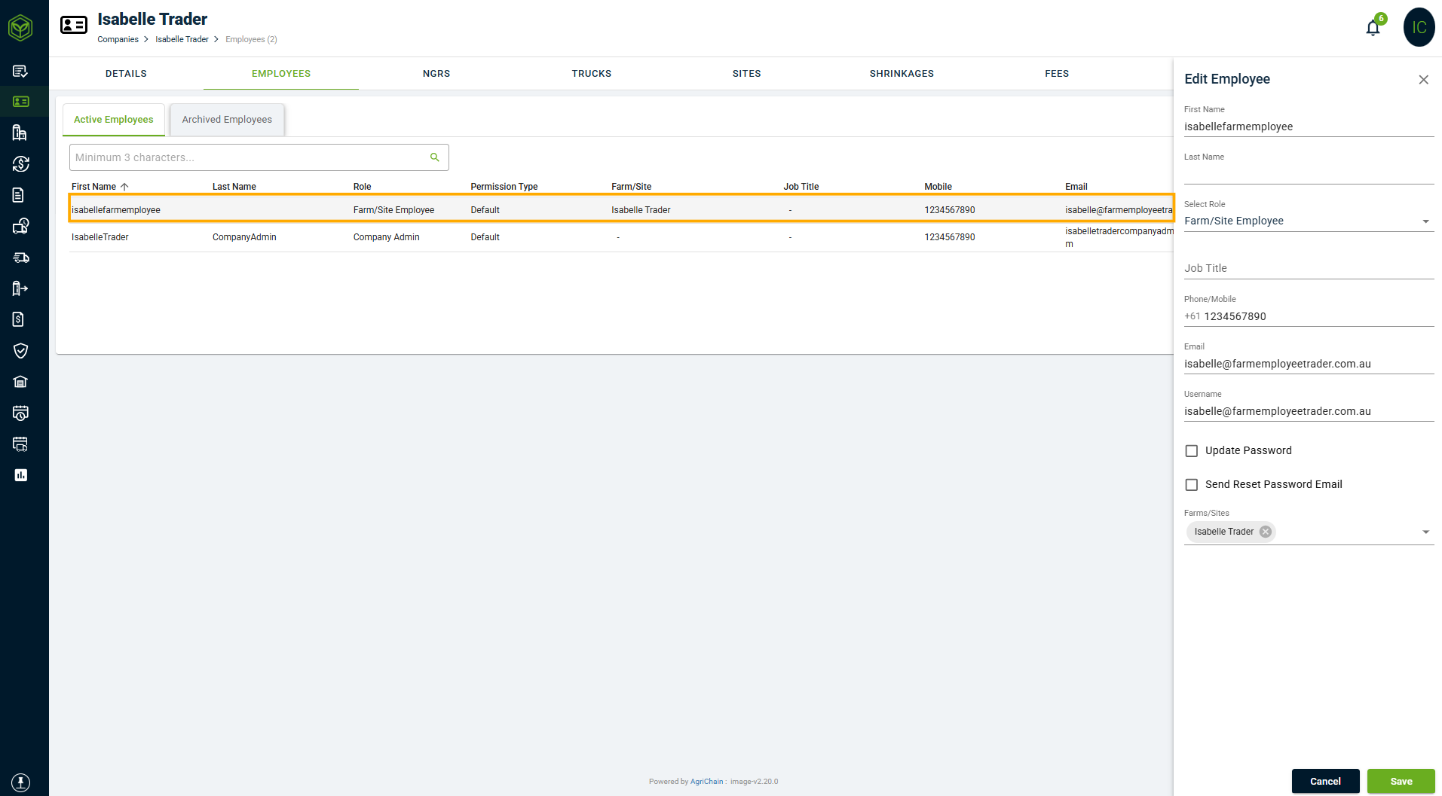The width and height of the screenshot is (1442, 796).
Task: Open the checklist icon in sidebar
Action: (x=20, y=71)
